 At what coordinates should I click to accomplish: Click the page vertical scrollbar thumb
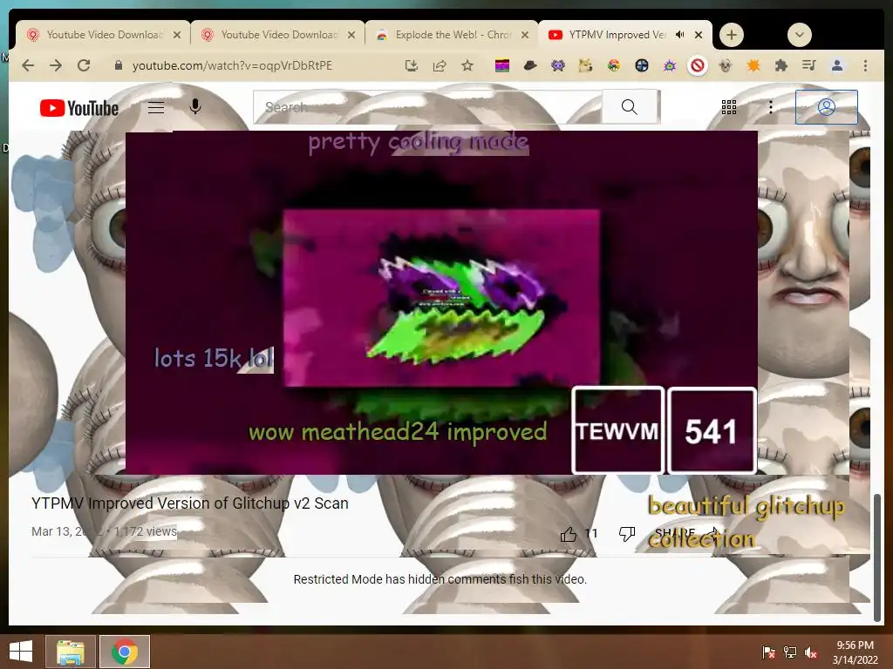click(877, 557)
